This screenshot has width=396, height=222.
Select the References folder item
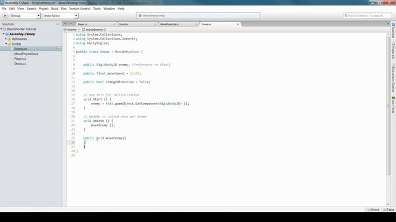[x=19, y=39]
